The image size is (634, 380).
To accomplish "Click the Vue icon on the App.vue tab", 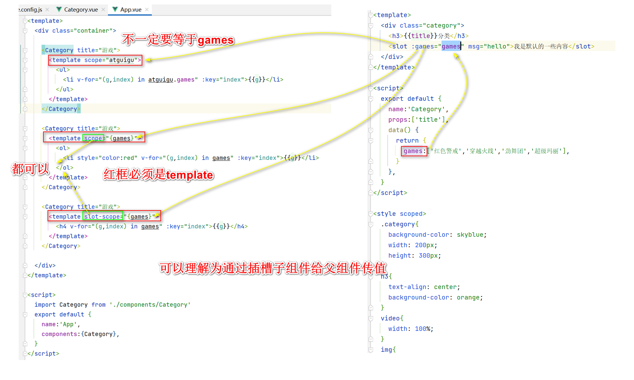I will pos(115,9).
